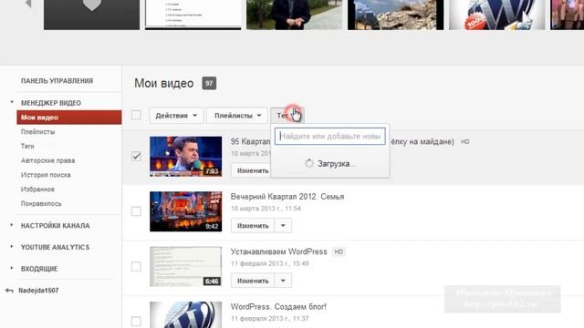Image resolution: width=584 pixels, height=328 pixels.
Task: Open the man in suit carousel thumbnail
Action: pos(294,15)
